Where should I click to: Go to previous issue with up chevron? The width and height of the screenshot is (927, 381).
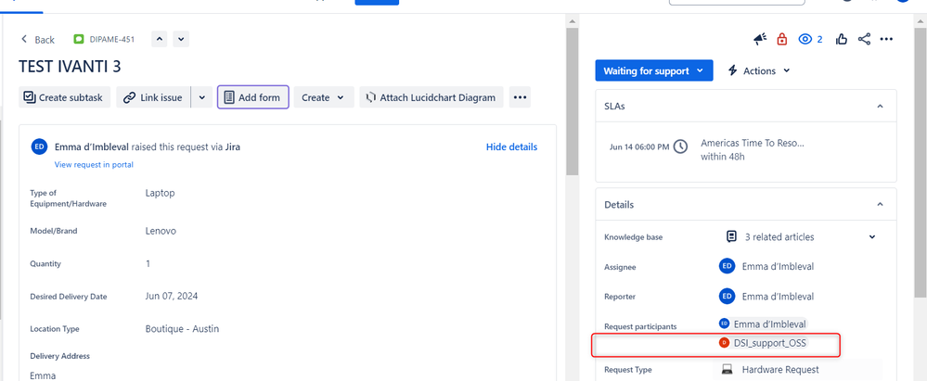(x=160, y=40)
